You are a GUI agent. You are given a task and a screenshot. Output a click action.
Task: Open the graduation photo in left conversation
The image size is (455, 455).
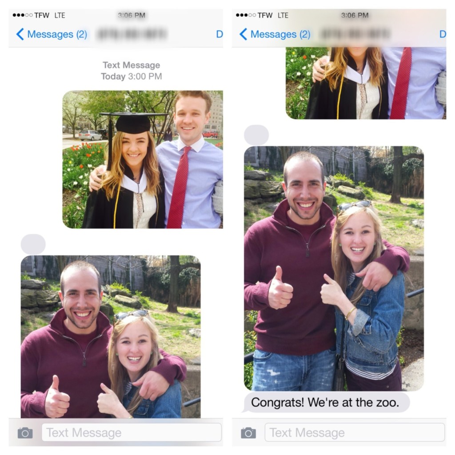click(x=143, y=160)
